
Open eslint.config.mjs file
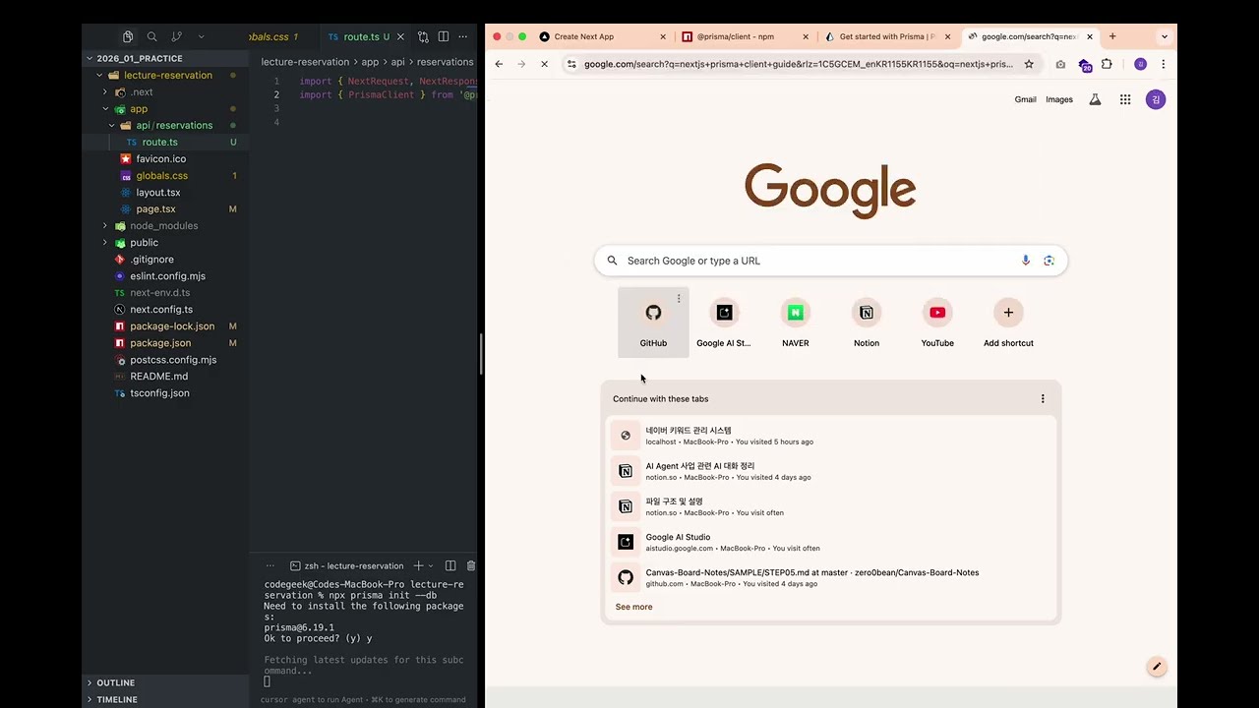point(166,275)
